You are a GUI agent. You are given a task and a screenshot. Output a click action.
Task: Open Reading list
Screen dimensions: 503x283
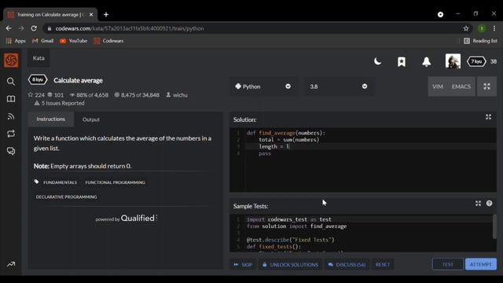pos(480,41)
